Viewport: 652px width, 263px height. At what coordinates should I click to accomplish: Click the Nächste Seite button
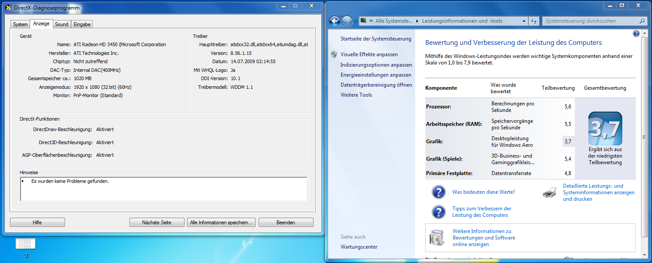point(157,223)
